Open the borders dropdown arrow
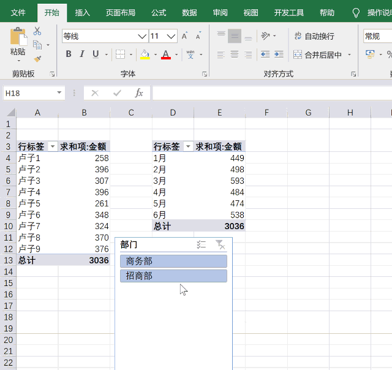 point(131,55)
